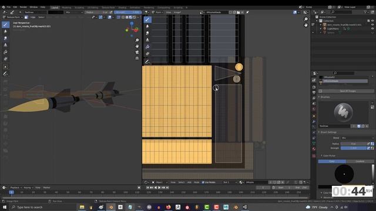Switch to material preview shading mode
The width and height of the screenshot is (376, 211).
130,17
